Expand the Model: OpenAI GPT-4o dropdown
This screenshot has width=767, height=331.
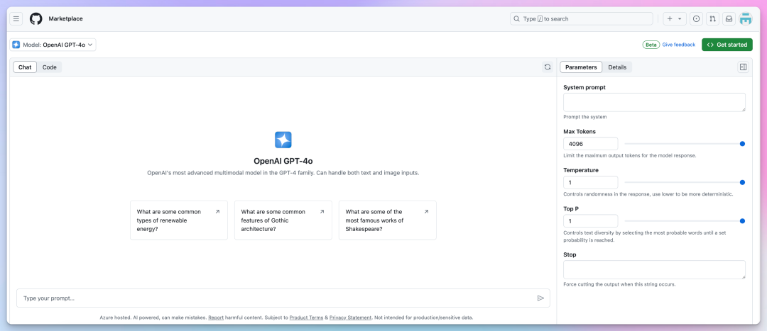[53, 45]
